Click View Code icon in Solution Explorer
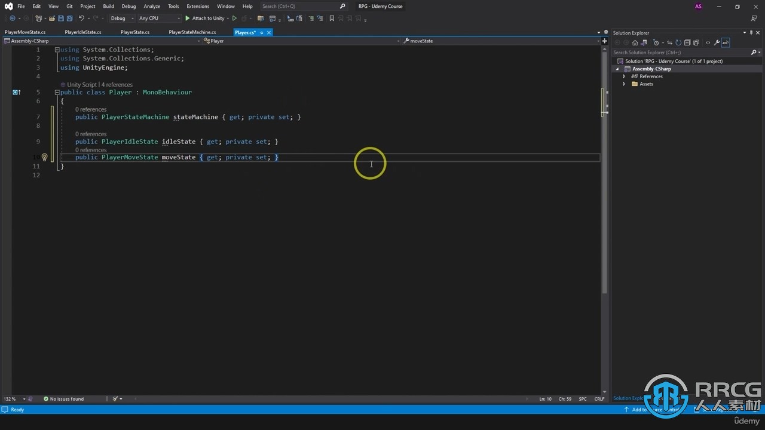The height and width of the screenshot is (430, 765). [708, 42]
